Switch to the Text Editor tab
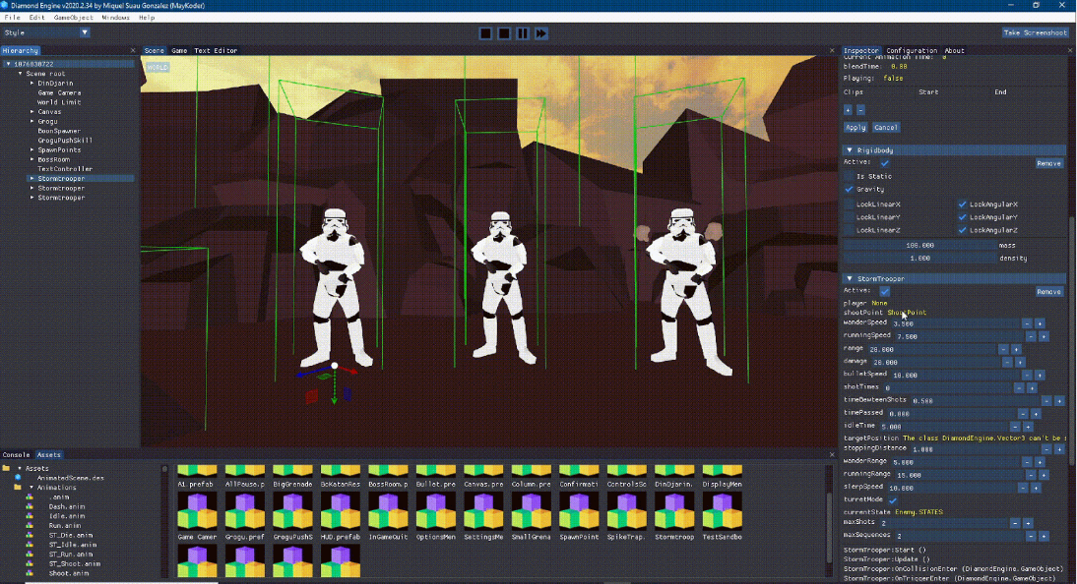 [216, 51]
